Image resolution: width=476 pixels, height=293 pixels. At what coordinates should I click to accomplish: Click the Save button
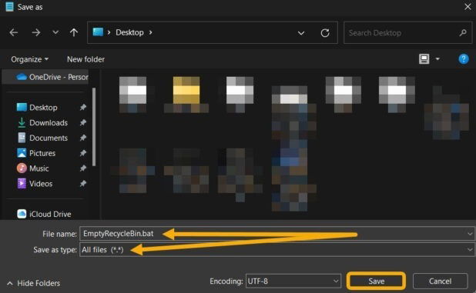pos(376,281)
